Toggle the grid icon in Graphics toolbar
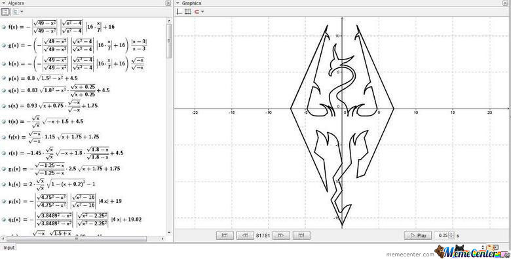Screen dimensions: 511x259 click(188, 12)
